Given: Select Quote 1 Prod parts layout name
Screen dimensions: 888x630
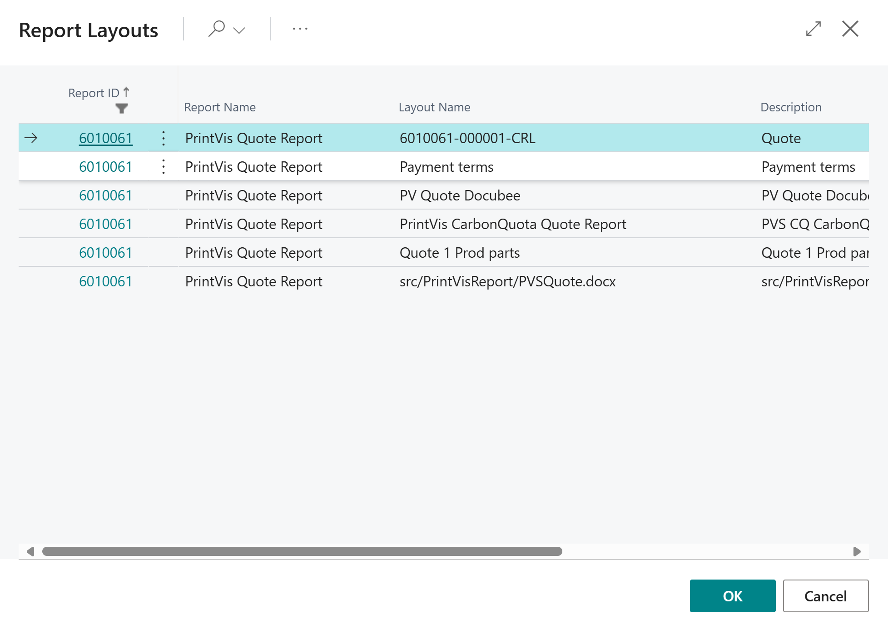Looking at the screenshot, I should point(460,253).
